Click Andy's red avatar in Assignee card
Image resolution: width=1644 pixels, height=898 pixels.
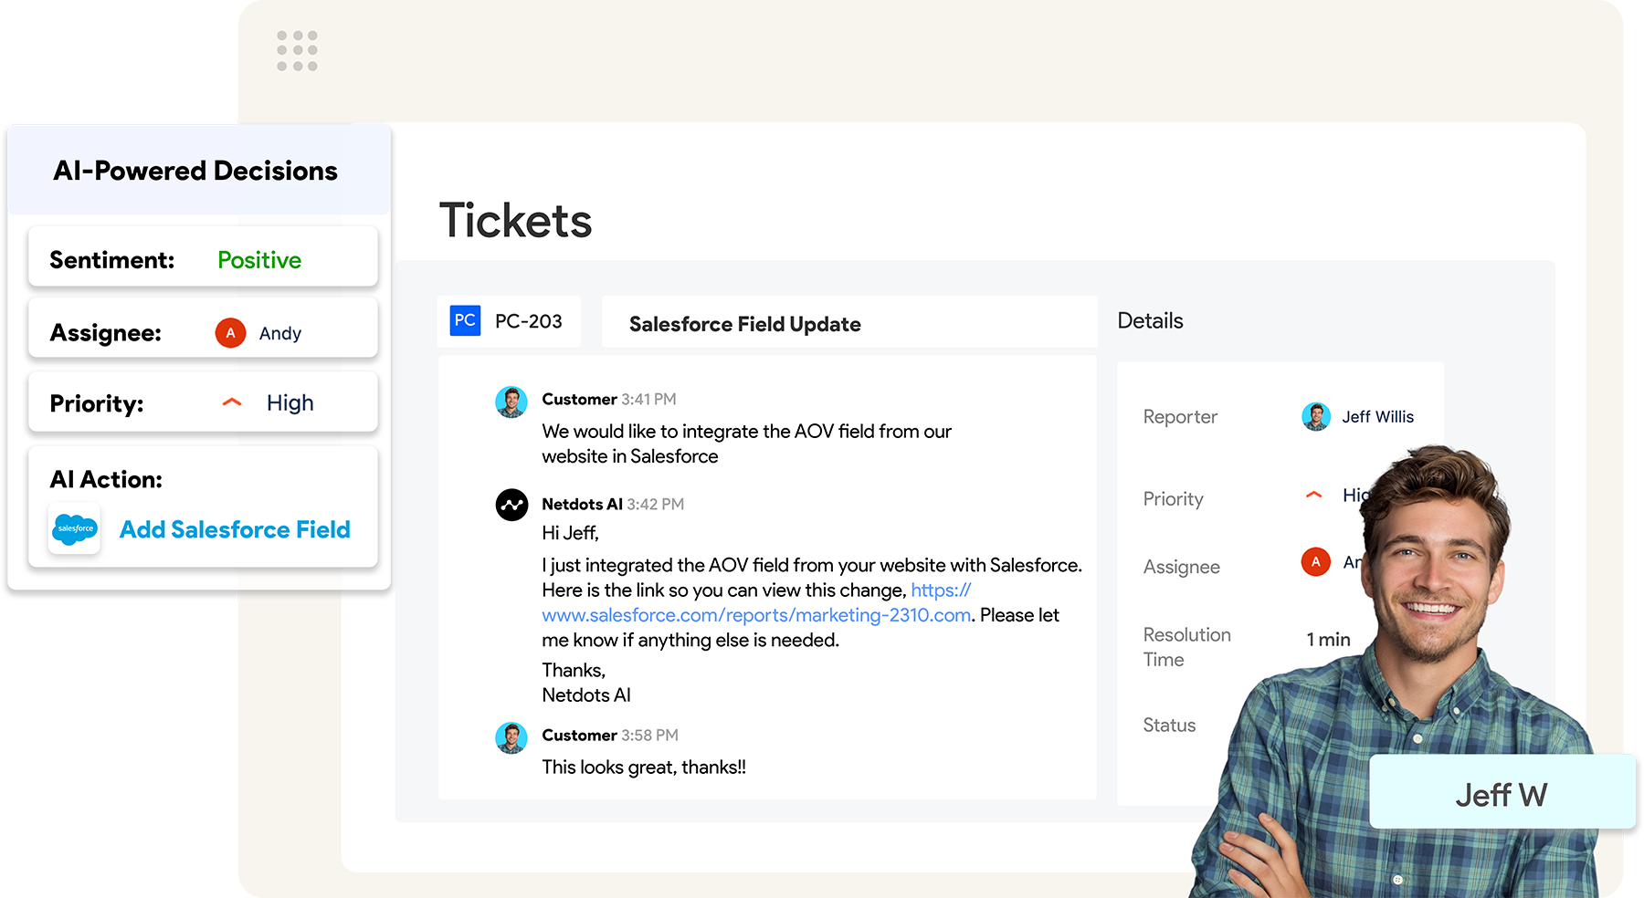[230, 333]
